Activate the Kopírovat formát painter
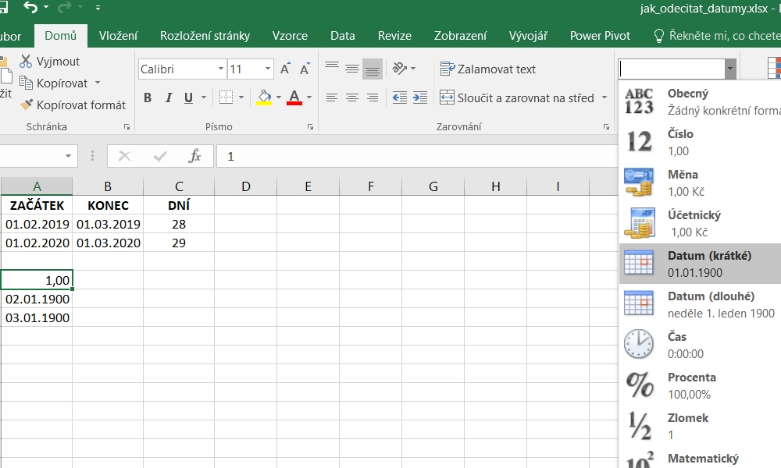This screenshot has height=468, width=781. tap(73, 105)
